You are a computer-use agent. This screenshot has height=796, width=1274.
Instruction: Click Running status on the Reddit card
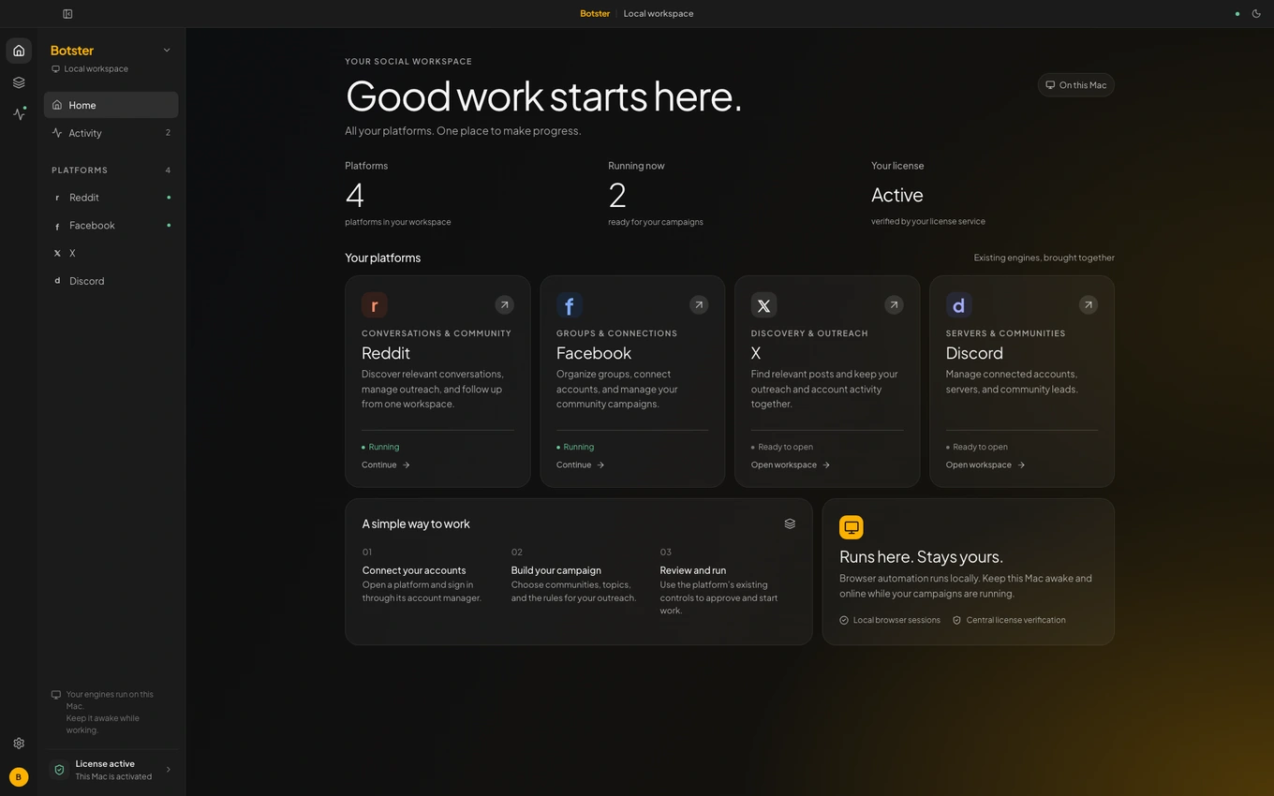[x=380, y=447]
